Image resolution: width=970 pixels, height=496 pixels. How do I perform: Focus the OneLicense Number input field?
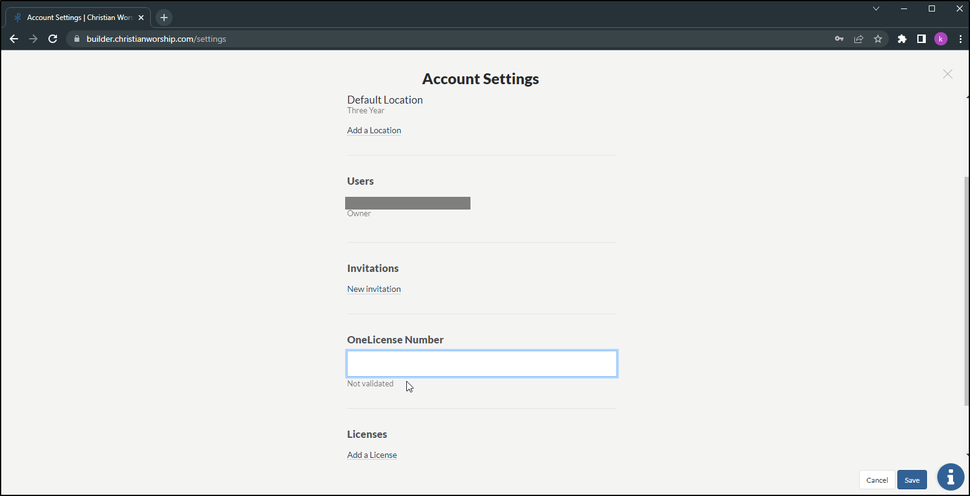coord(482,364)
